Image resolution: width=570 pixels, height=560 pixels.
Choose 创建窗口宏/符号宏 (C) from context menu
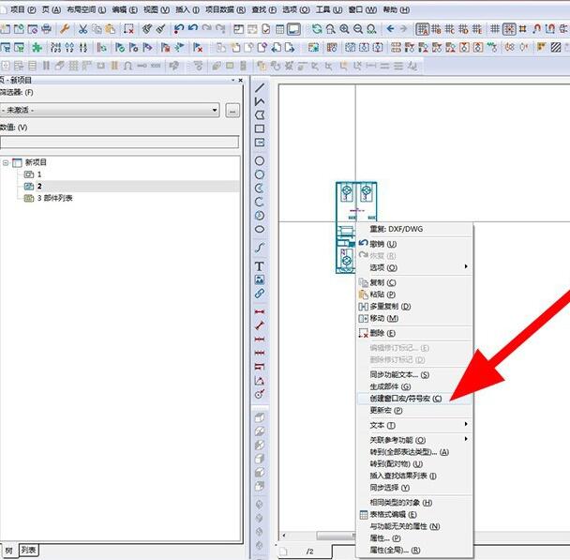click(414, 399)
